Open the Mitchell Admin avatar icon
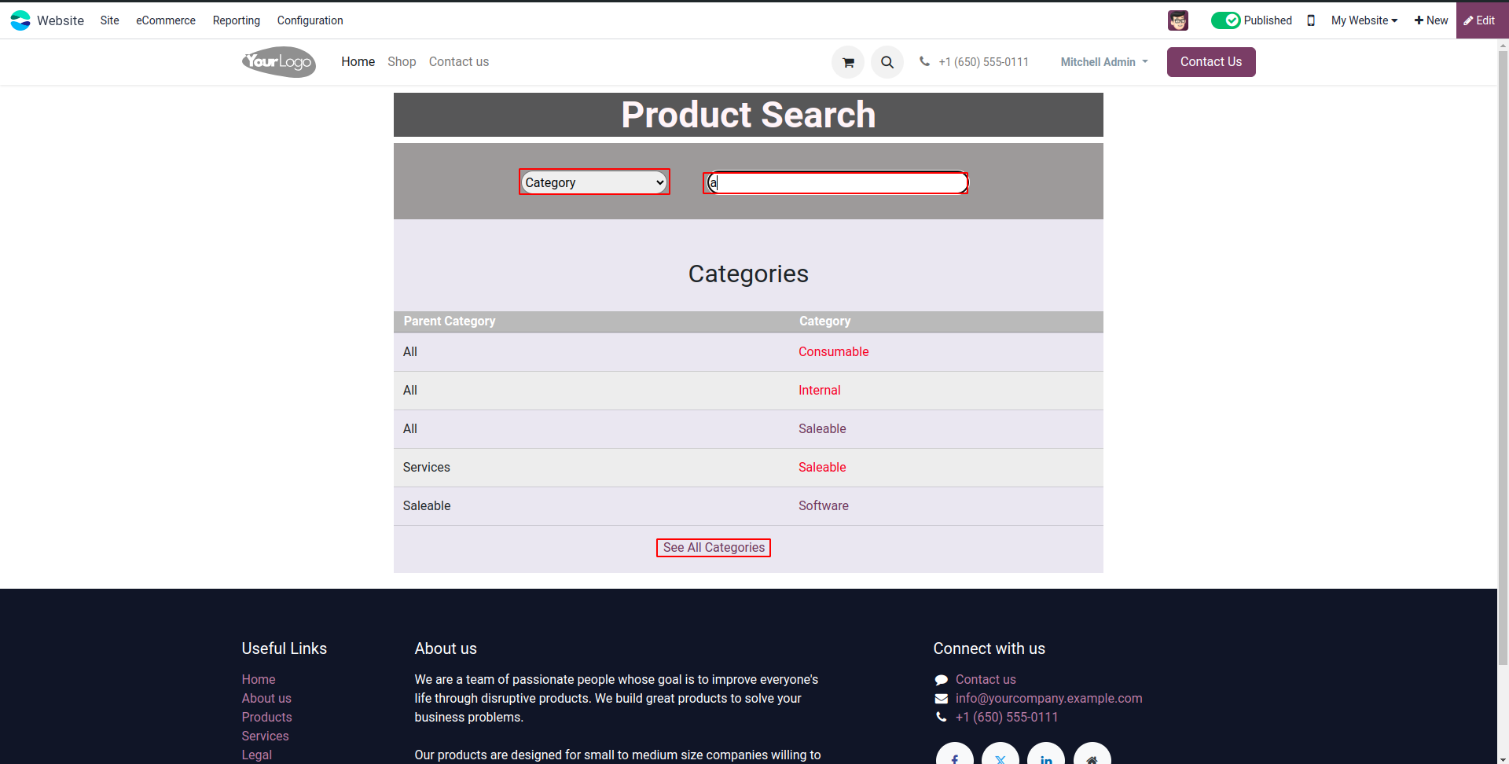The width and height of the screenshot is (1509, 764). 1177,20
